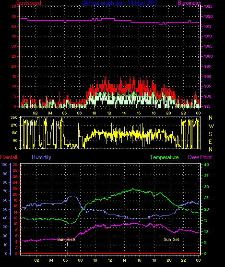
Task: Click red gustspeed axis value 15
Action: pos(14,76)
